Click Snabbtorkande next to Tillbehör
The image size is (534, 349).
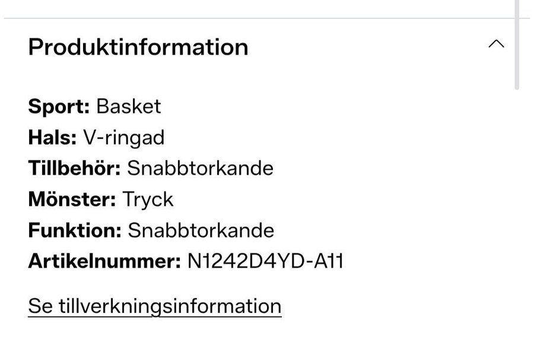click(200, 169)
